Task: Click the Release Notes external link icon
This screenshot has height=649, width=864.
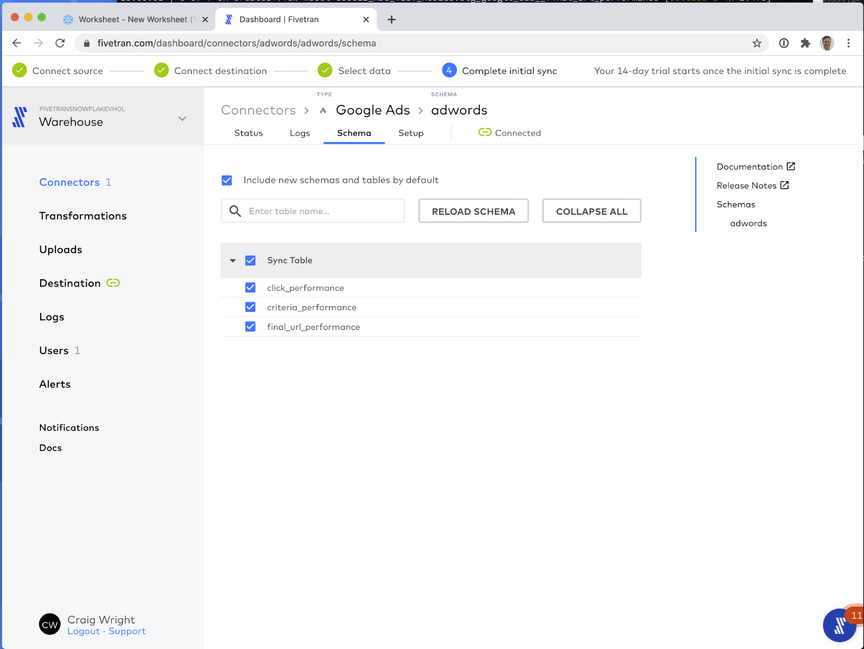Action: tap(784, 185)
